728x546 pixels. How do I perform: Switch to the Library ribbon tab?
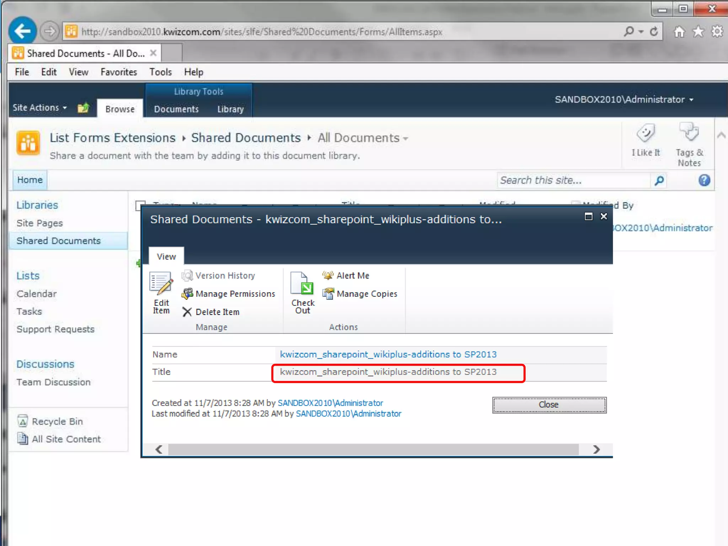(230, 109)
